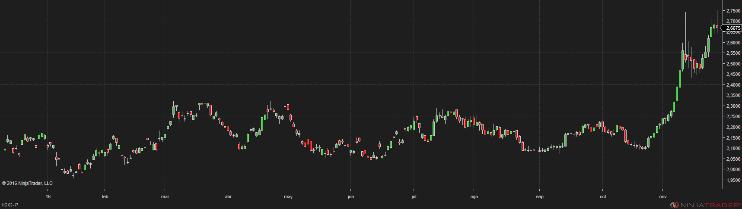This screenshot has width=742, height=209.
Task: Click the '16' year label on time axis
Action: [x=48, y=197]
